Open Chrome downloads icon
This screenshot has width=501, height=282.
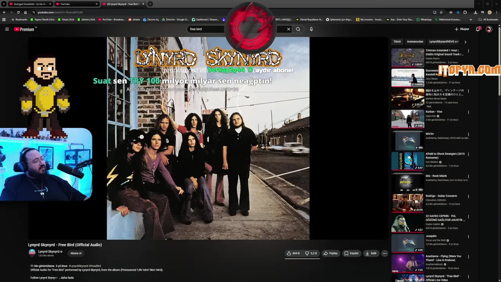point(475,12)
